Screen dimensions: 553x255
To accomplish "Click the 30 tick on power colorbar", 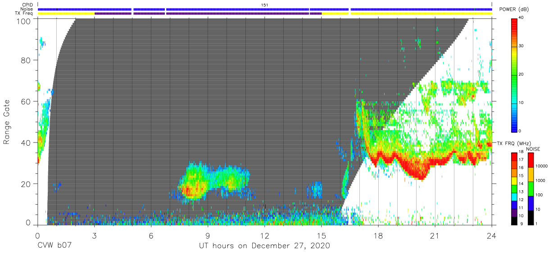I will pos(521,46).
